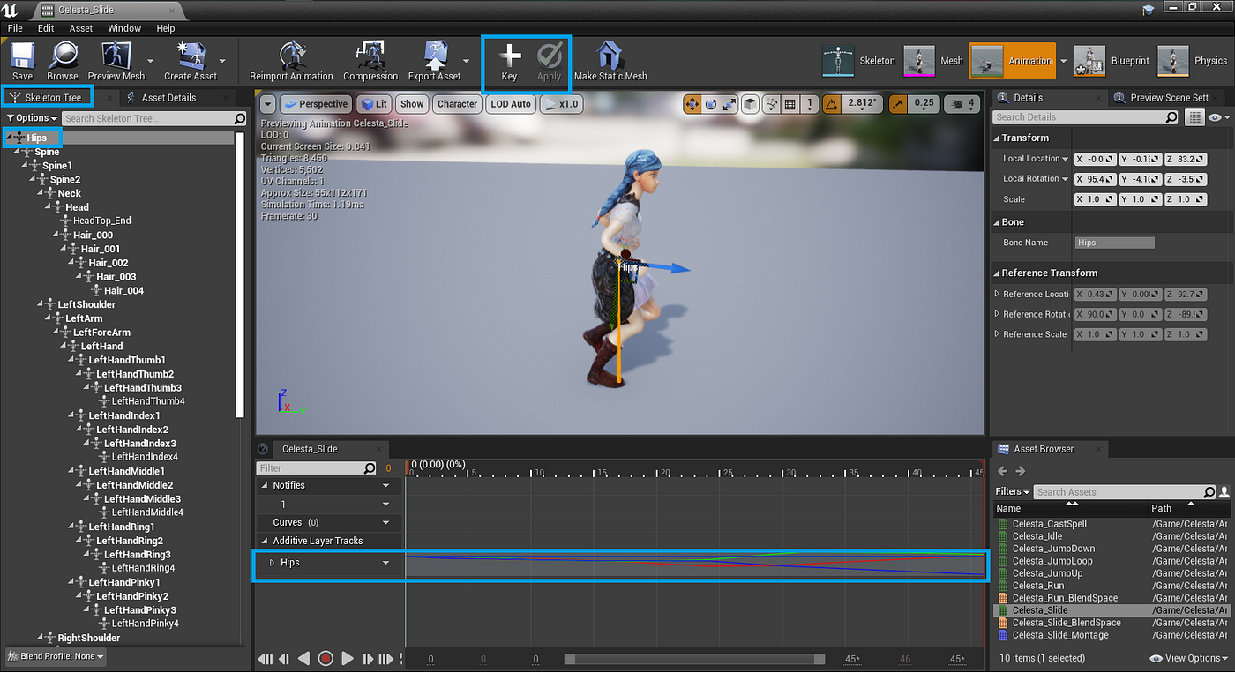Click the Character viewport button

point(457,104)
